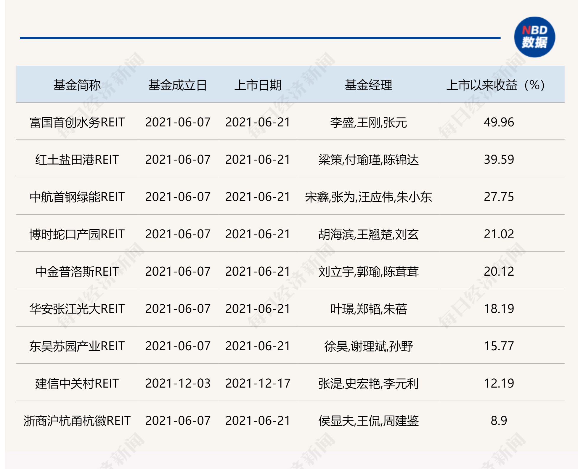Click return value 12.19
This screenshot has width=578, height=469.
[499, 383]
